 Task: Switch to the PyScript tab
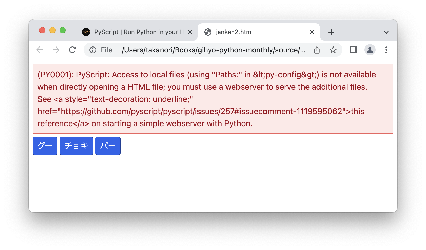coord(135,32)
